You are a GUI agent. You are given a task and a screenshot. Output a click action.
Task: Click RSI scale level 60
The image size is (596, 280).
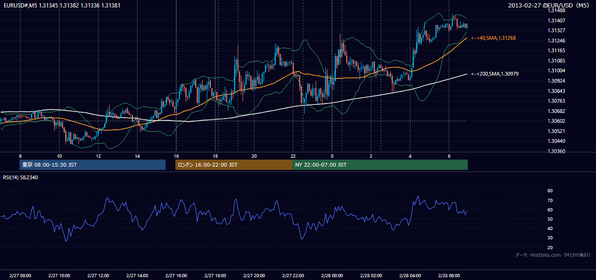coord(550,210)
